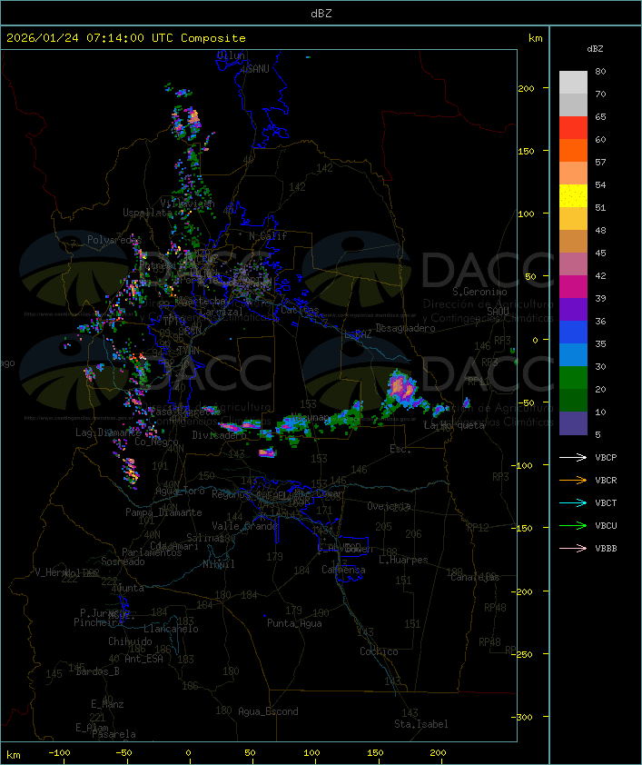This screenshot has height=765, width=642.
Task: Click the orange VBCR arrow icon
Action: coord(574,481)
